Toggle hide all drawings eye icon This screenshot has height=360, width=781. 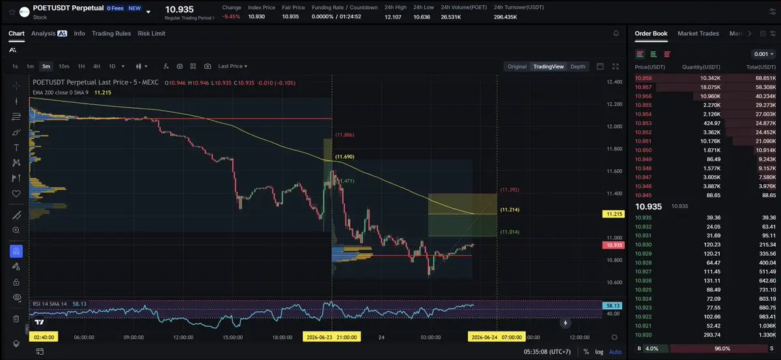pyautogui.click(x=16, y=298)
